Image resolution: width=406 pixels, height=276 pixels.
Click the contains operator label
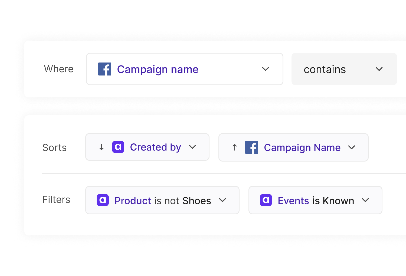point(325,70)
